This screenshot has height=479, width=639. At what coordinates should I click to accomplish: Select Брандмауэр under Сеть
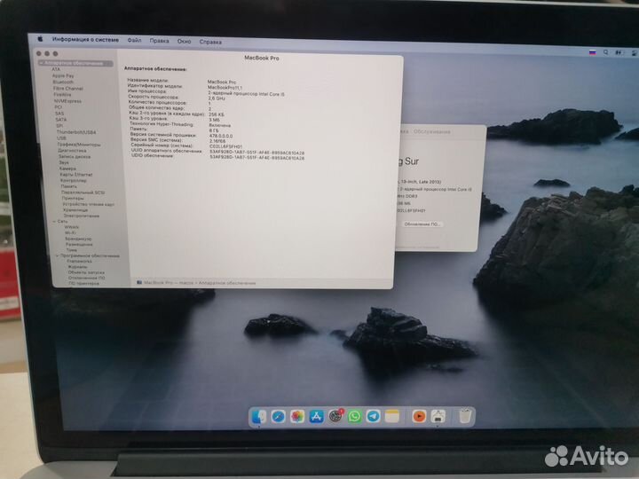click(x=78, y=239)
